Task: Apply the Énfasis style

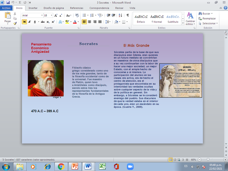Action: pyautogui.click(x=141, y=19)
